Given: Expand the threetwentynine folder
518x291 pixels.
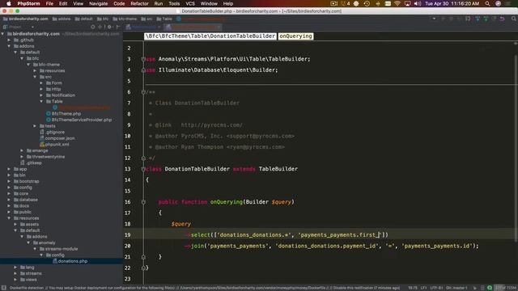Looking at the screenshot, I should (x=22, y=157).
